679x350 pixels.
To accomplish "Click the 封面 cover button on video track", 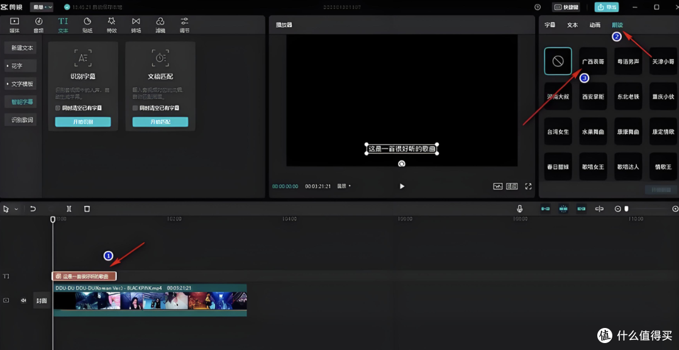I will click(x=41, y=300).
